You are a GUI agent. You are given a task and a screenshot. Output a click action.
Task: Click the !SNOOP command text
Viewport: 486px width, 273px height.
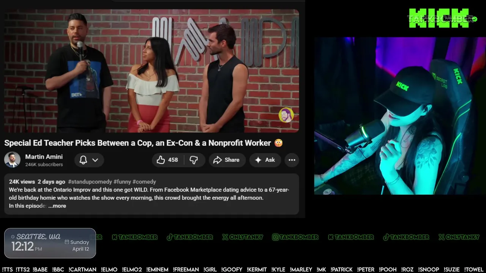(x=429, y=270)
